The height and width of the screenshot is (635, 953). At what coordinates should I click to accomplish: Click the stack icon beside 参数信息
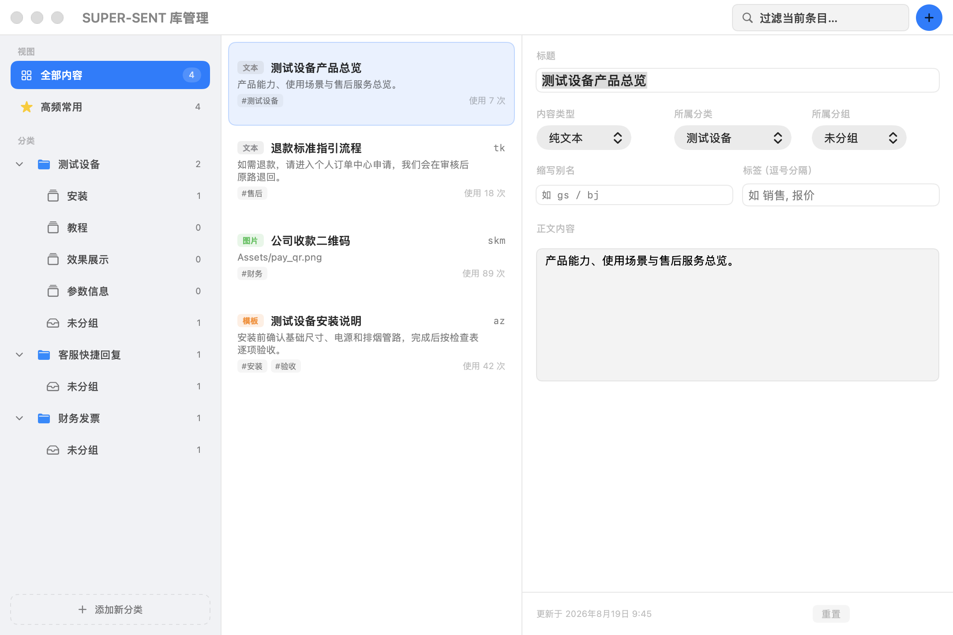click(x=53, y=291)
